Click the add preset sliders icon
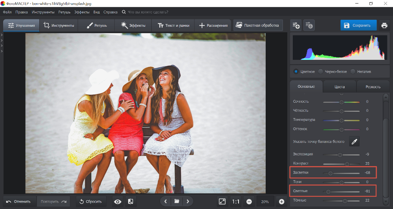 [x=296, y=26]
